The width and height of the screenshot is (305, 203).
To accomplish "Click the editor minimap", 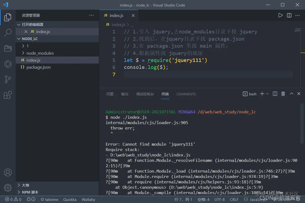I will coord(297,30).
